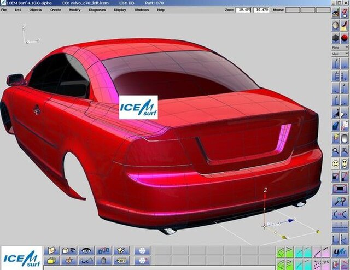
Task: Click the upper snowflake freeze icon
Action: [142, 251]
